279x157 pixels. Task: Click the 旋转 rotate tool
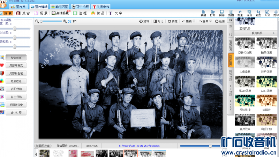coord(144,21)
